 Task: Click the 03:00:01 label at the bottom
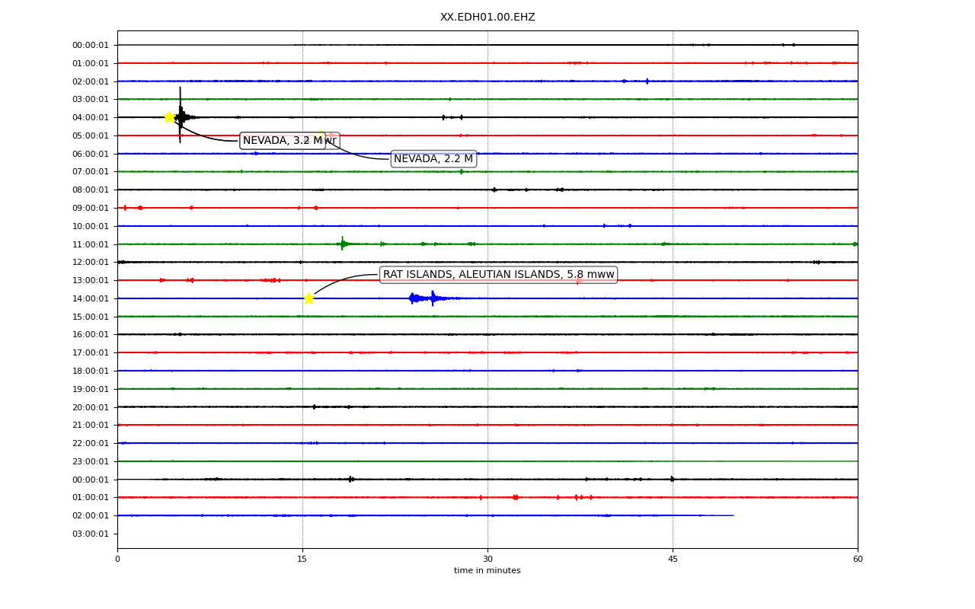click(x=91, y=534)
